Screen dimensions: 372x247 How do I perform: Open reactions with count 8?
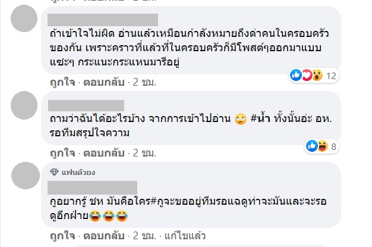point(321,145)
